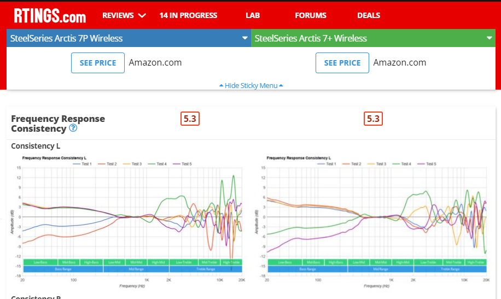
Task: Click Mid-Treble band in Arctis 7+ chart
Action: click(x=454, y=262)
